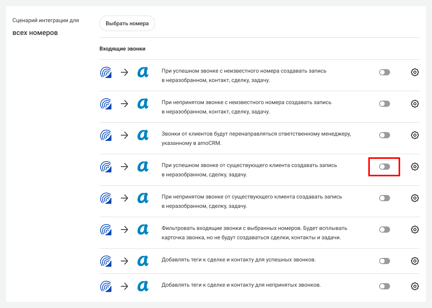Click text 'Добавлять теги... для успешных звонков'

point(239,259)
